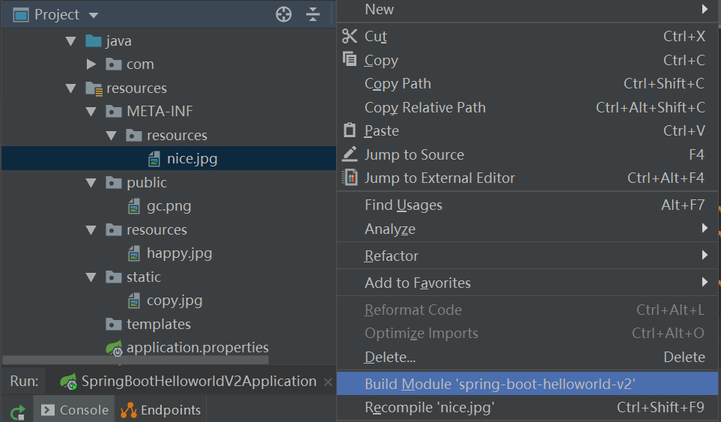This screenshot has height=422, width=721.
Task: Select happy.jpg in the project tree
Action: tap(180, 253)
